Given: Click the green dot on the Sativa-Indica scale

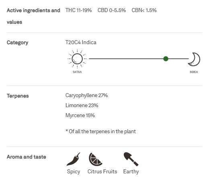Looking at the screenshot, I should tap(166, 59).
